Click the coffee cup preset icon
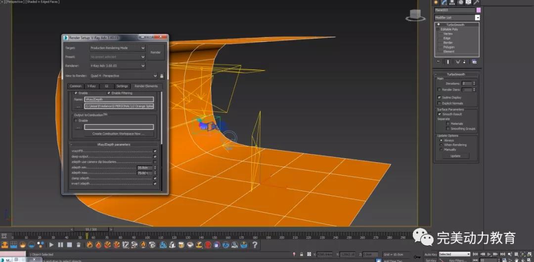Screen dimensions: 534x262 tap(190, 245)
